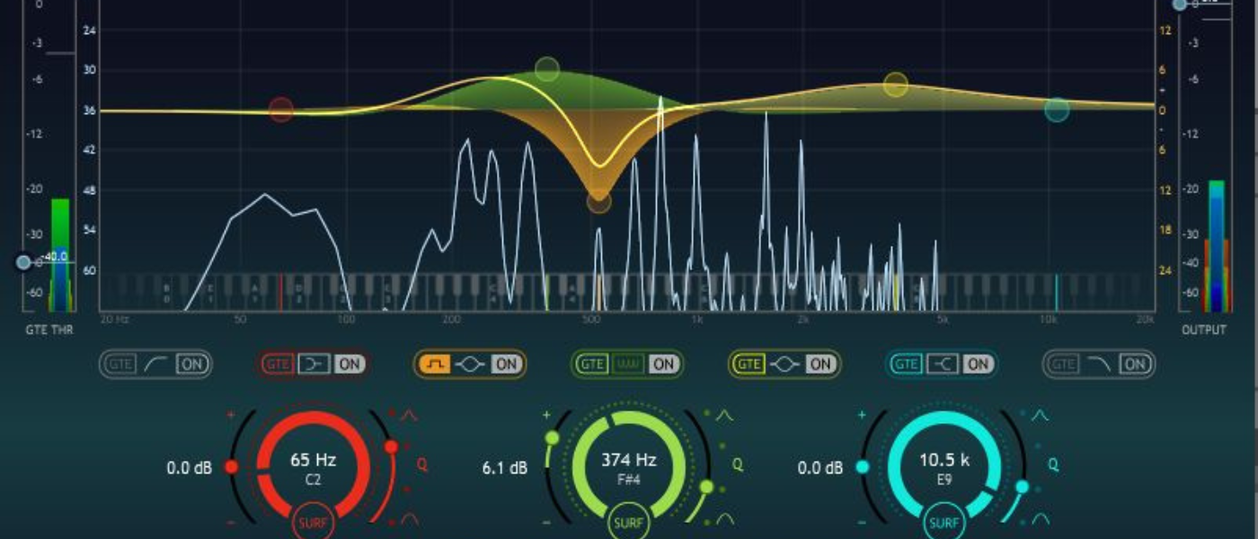Click the 0.0 dB value beside cyan band
This screenshot has height=539, width=1258.
820,468
